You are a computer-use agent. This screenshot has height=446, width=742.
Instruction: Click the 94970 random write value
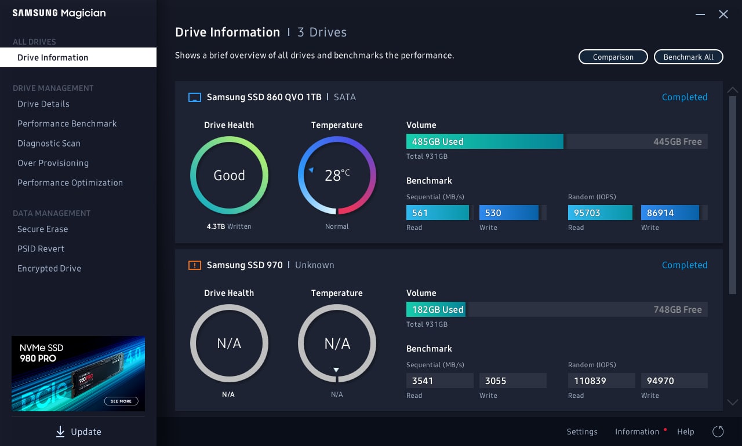674,381
